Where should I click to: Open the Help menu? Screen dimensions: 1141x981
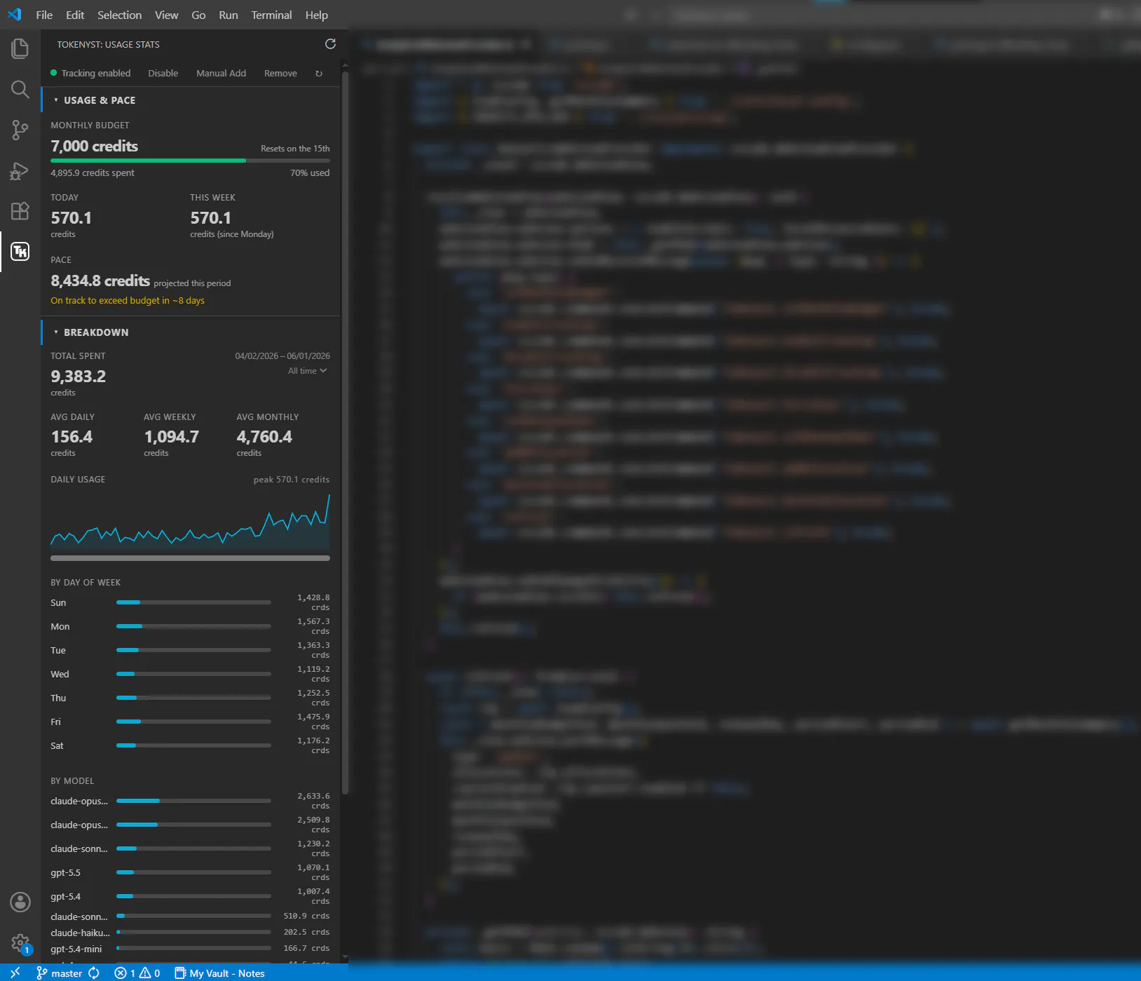tap(316, 15)
